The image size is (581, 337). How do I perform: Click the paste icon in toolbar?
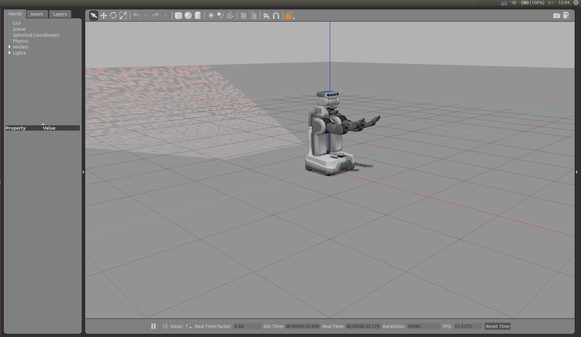253,15
